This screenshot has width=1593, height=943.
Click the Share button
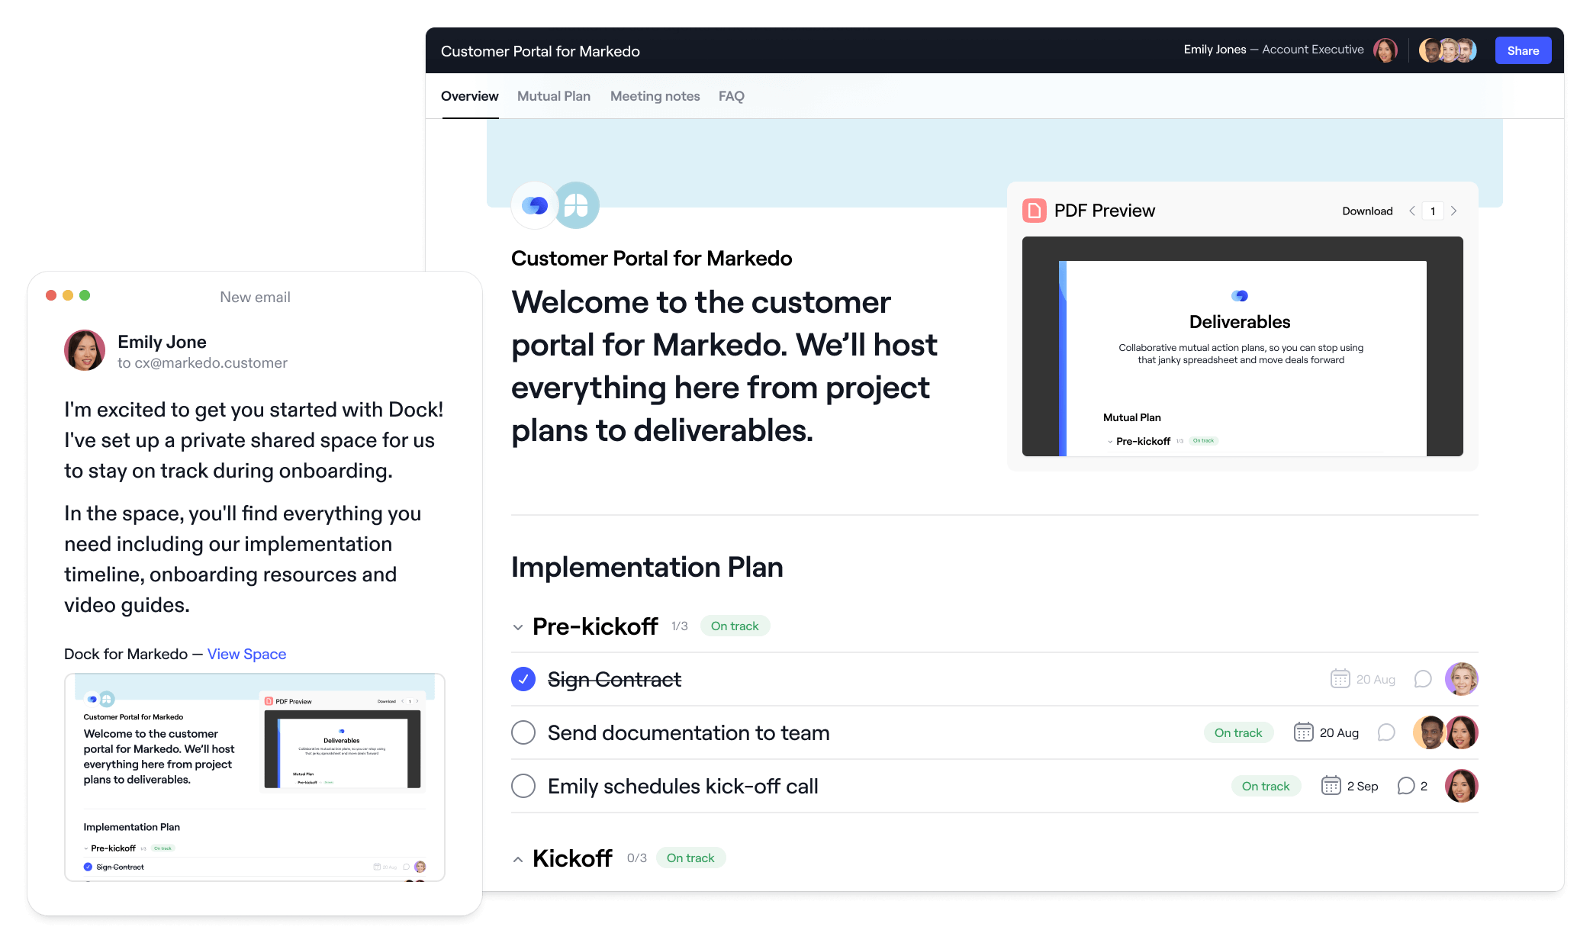(1523, 50)
